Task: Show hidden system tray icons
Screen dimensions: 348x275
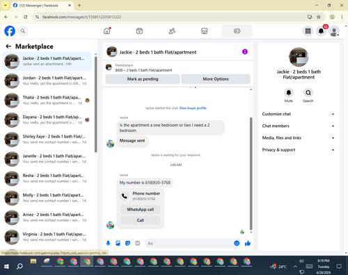Action: click(x=295, y=267)
